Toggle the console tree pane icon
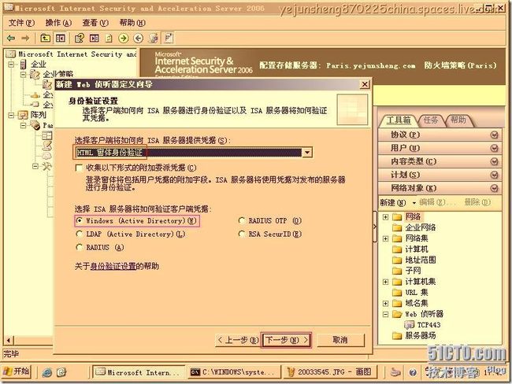Viewport: 512px width, 384px height. 61,39
